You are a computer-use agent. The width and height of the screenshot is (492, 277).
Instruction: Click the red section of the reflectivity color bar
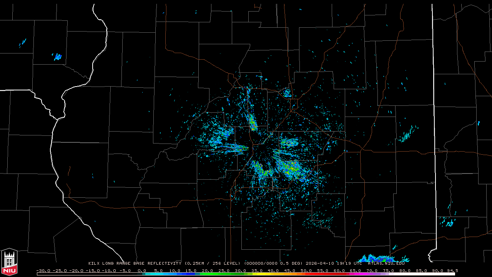[x=327, y=274]
